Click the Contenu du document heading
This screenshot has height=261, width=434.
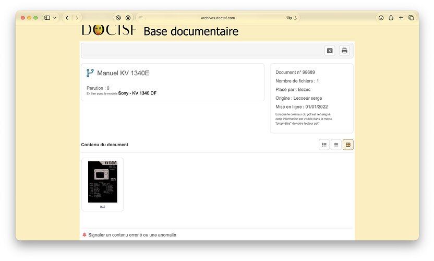[105, 145]
